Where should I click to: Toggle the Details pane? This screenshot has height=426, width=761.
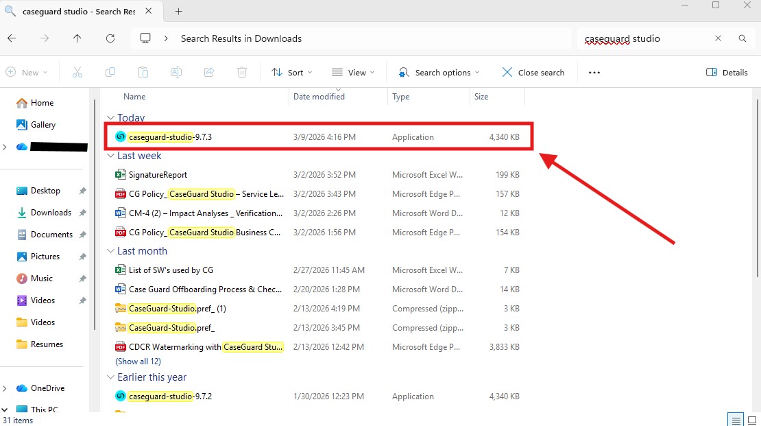click(727, 72)
